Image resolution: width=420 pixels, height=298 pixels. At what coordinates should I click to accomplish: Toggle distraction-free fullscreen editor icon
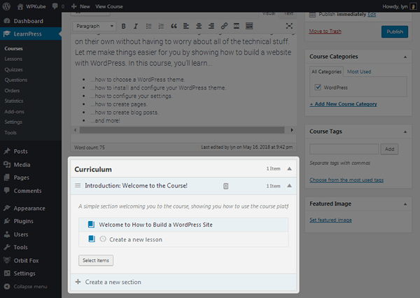tap(290, 26)
